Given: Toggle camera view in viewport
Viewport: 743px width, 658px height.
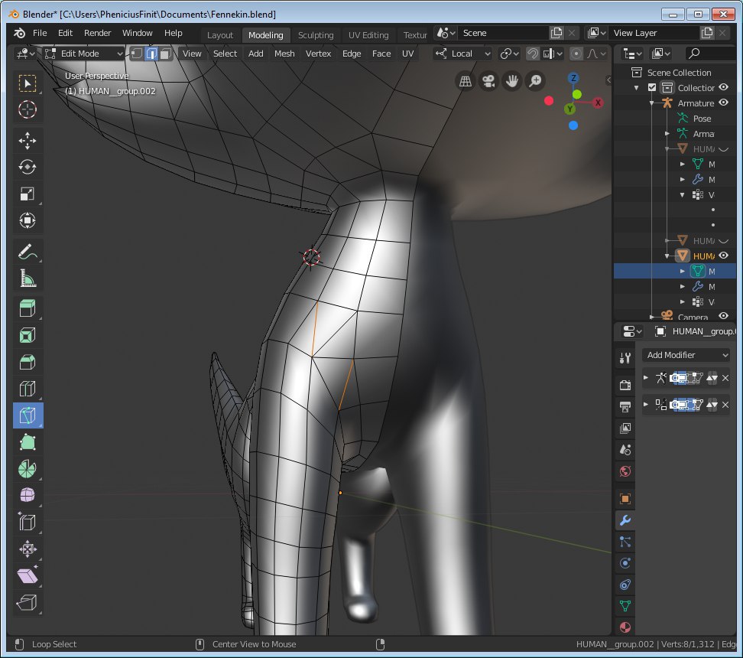Looking at the screenshot, I should (488, 81).
